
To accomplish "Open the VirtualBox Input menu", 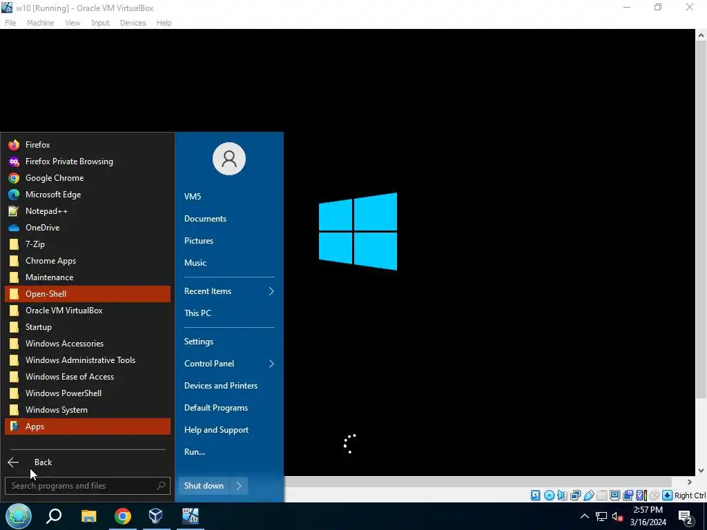I will coord(100,23).
